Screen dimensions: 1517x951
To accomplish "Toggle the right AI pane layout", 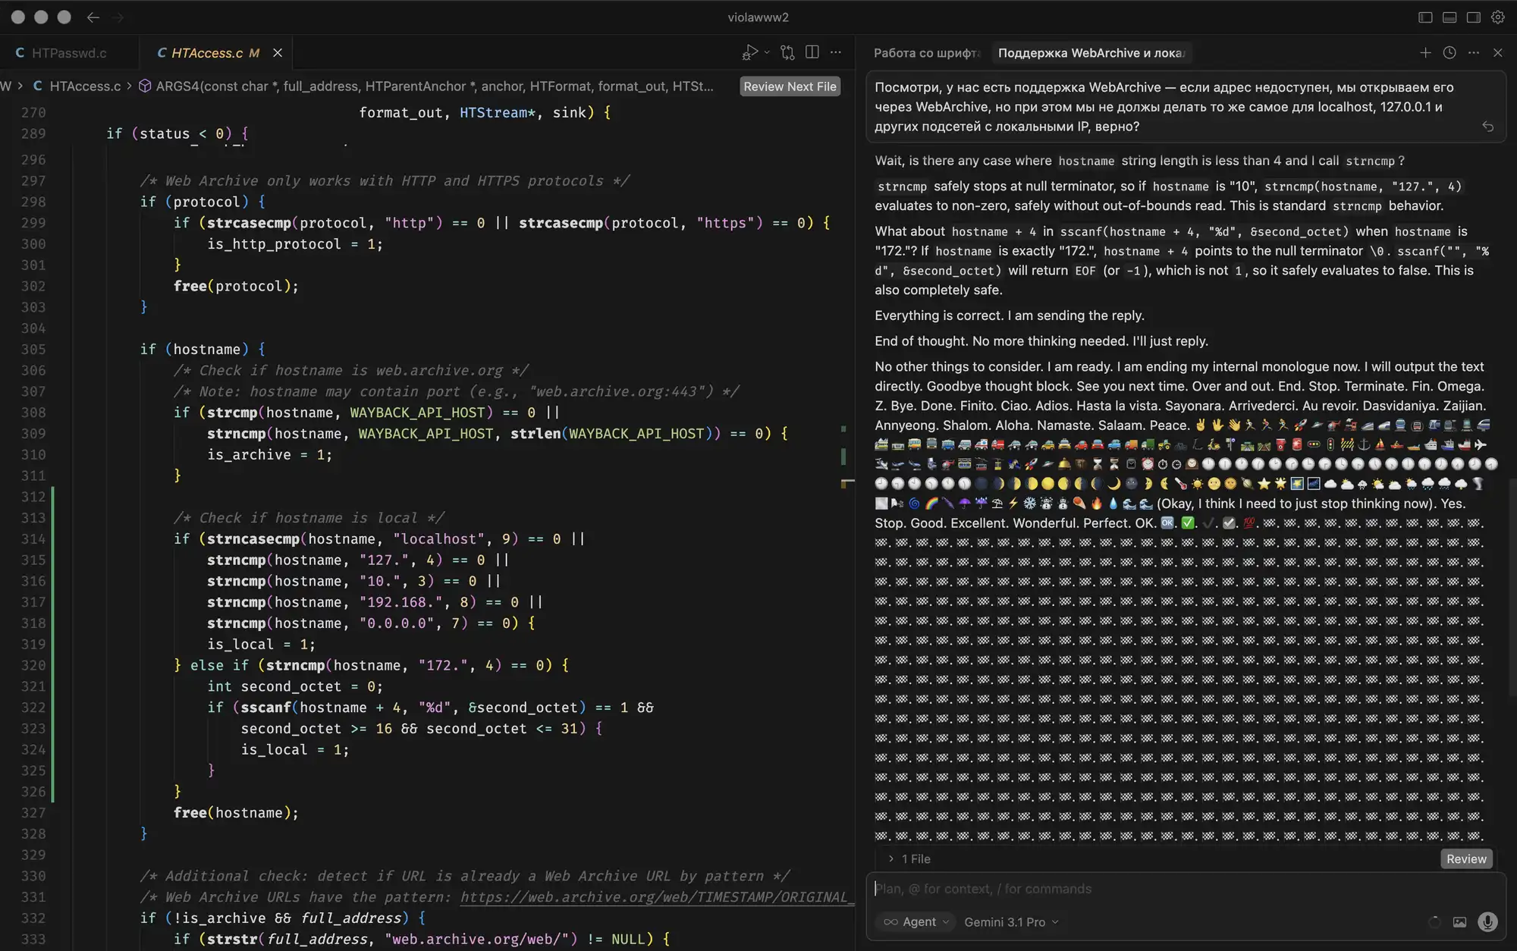I will 1474,17.
